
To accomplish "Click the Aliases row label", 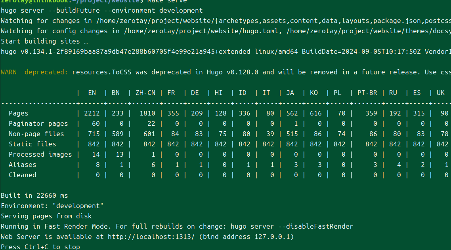I will (x=23, y=165).
